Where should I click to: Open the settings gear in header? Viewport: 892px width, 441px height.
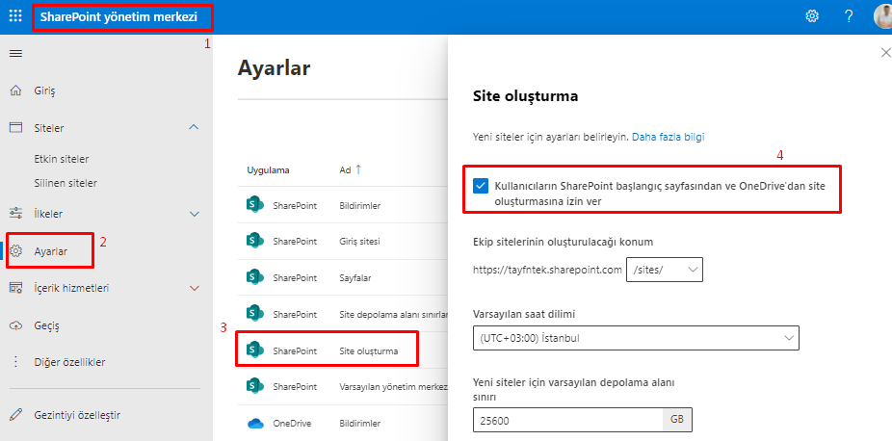point(812,16)
